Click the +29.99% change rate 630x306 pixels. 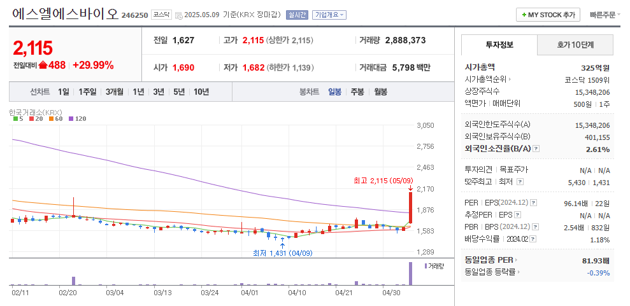(93, 65)
